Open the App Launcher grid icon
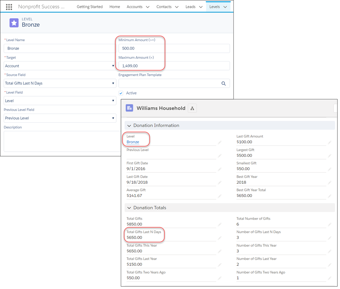340x289 pixels. [9, 7]
